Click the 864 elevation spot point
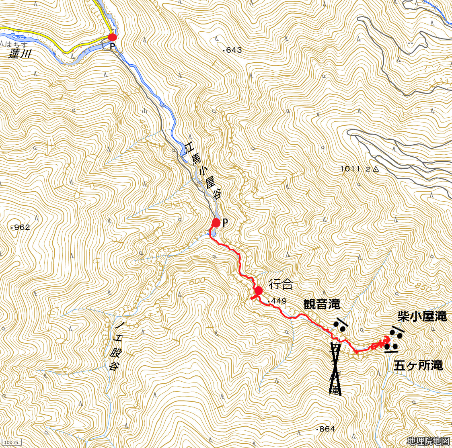 (325, 429)
